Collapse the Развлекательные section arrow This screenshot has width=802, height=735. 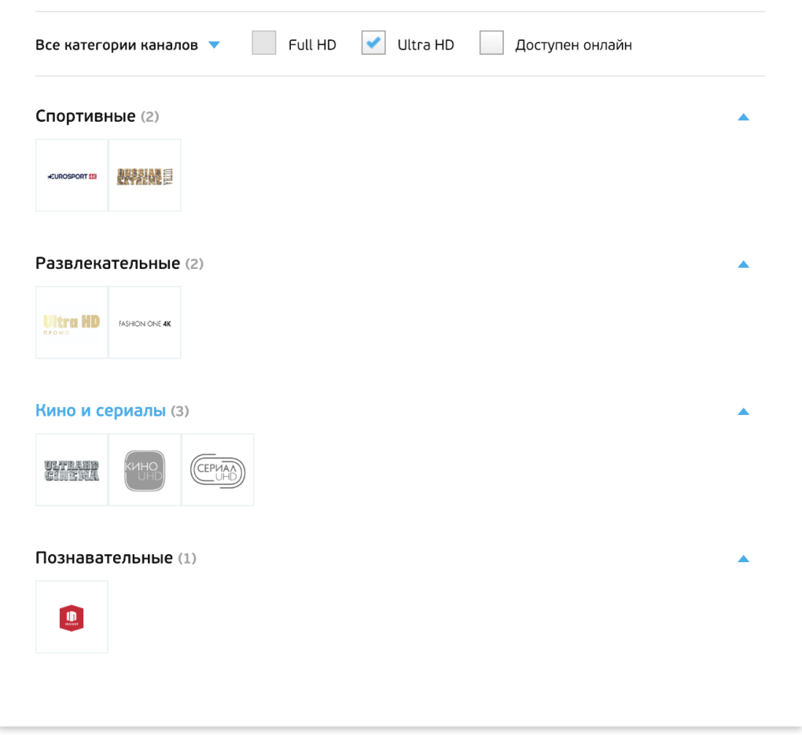tap(744, 264)
